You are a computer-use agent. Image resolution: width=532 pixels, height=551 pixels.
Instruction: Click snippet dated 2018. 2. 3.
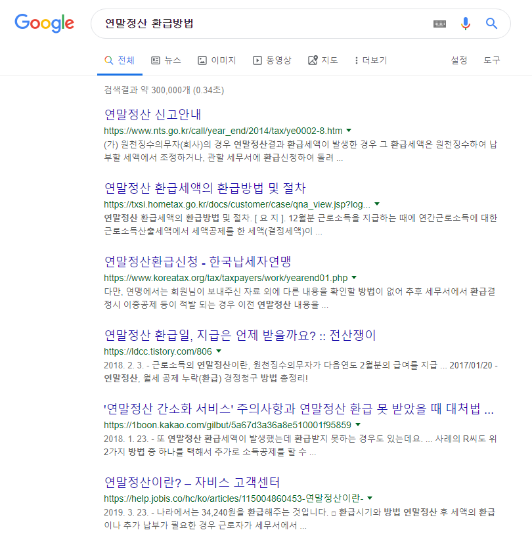[301, 372]
